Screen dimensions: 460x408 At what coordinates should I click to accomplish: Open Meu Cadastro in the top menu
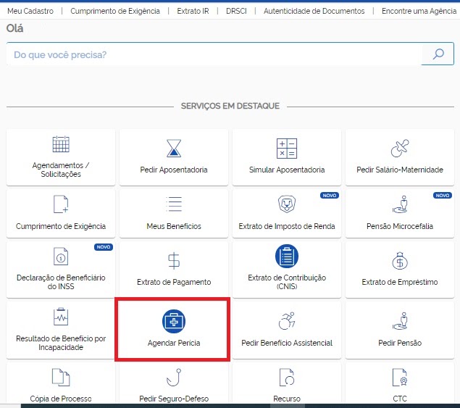point(30,12)
